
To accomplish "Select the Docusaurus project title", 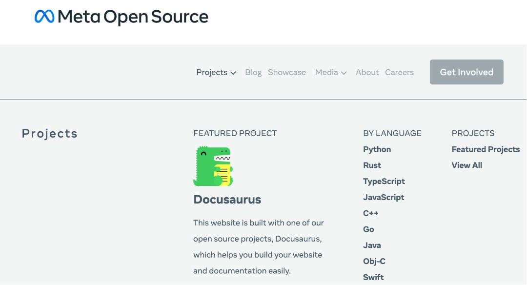I will [227, 199].
